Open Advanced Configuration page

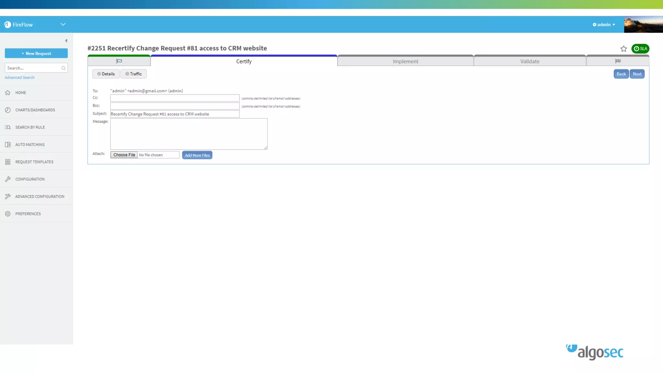39,197
